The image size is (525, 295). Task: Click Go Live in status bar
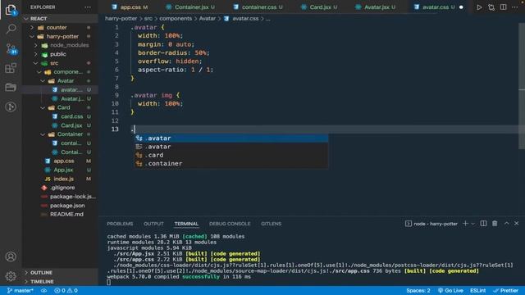click(x=450, y=291)
